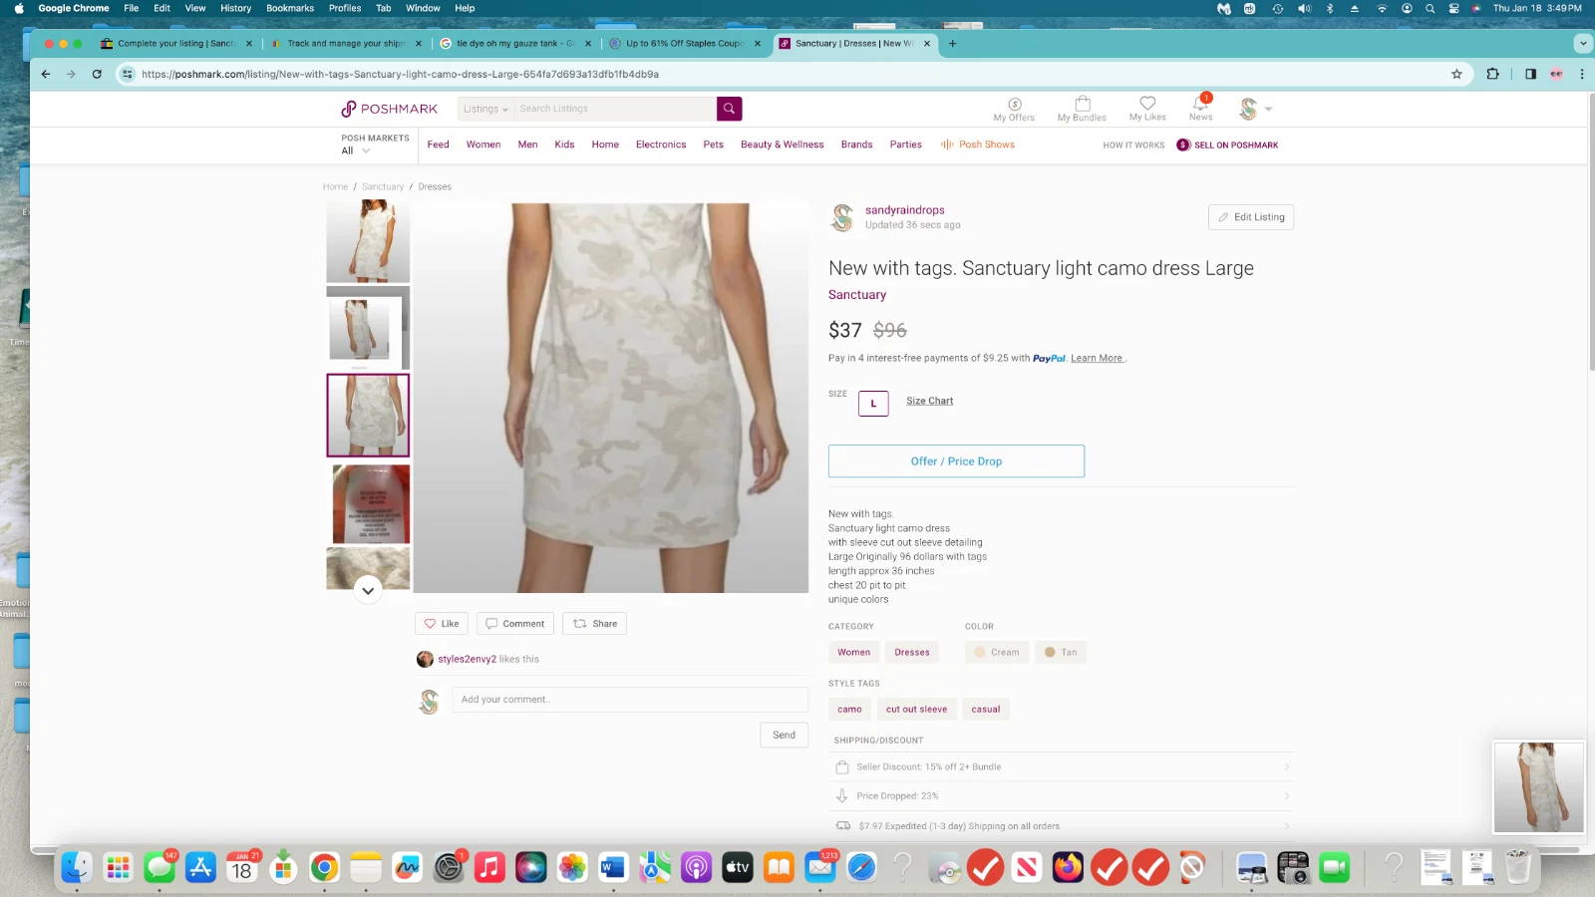
Task: Open styles2envy2 profile
Action: 467,660
